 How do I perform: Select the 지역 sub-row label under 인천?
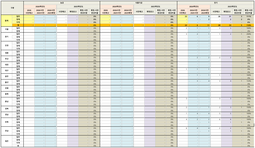coord(18,49)
